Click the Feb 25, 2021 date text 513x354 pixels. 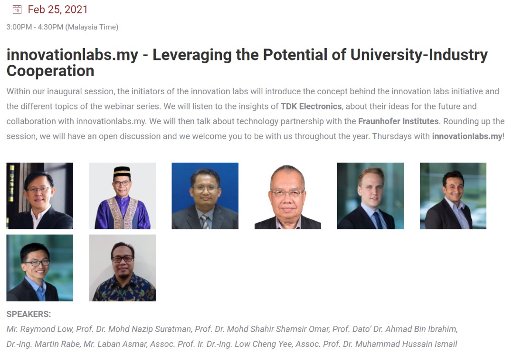(x=57, y=10)
